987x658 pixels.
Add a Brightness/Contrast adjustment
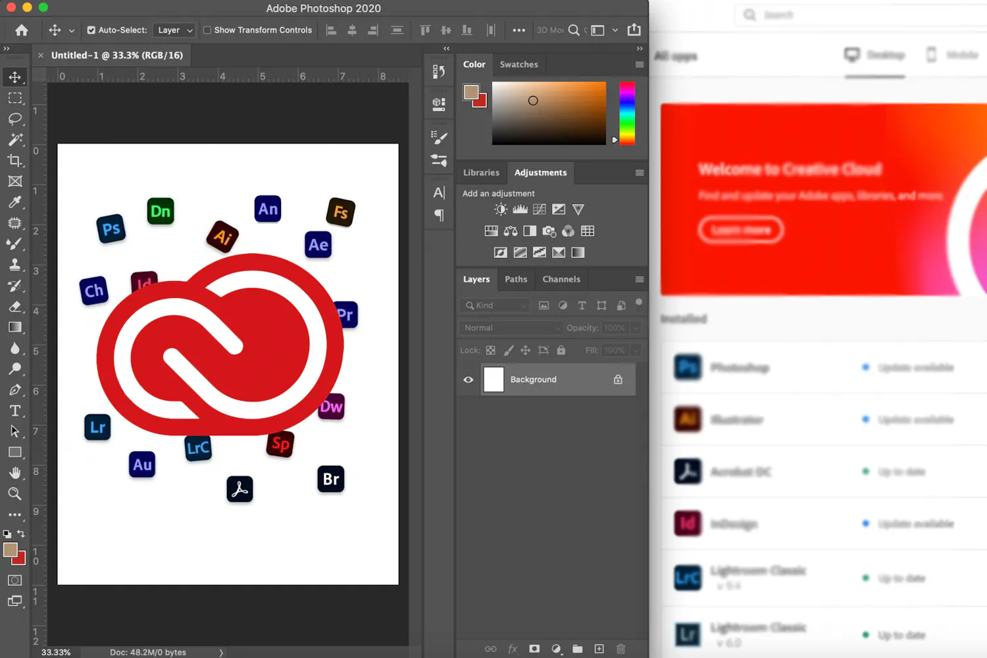tap(501, 209)
